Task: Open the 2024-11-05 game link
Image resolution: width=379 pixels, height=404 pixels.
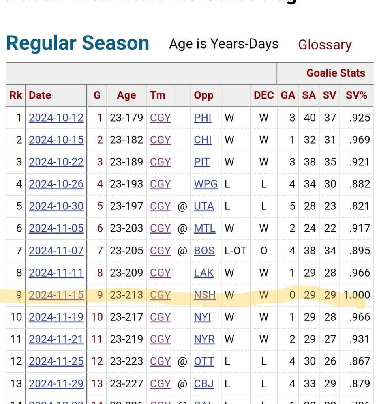Action: pyautogui.click(x=56, y=228)
